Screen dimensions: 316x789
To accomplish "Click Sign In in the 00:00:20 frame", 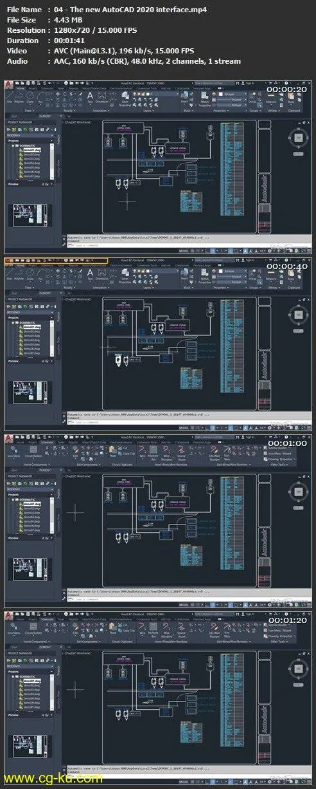I will (x=250, y=83).
